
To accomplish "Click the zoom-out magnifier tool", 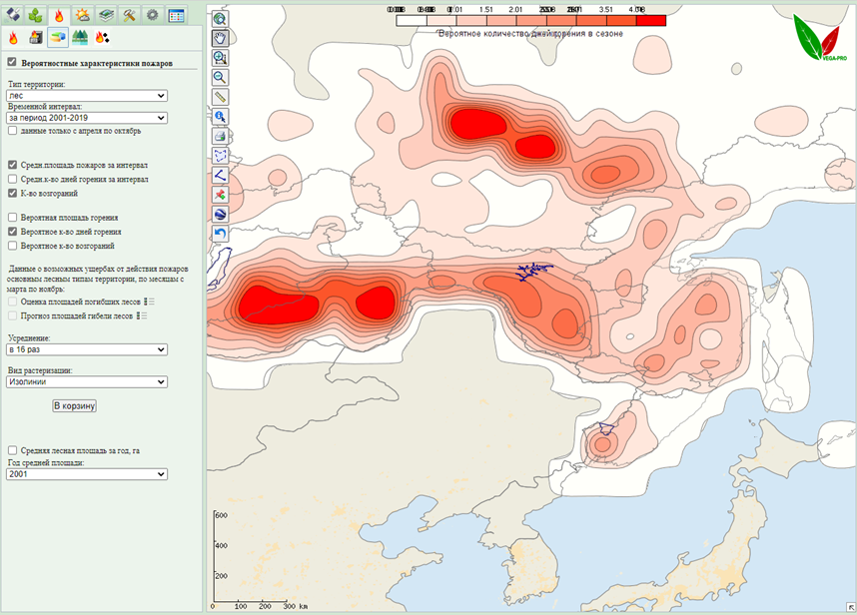I will [x=220, y=77].
